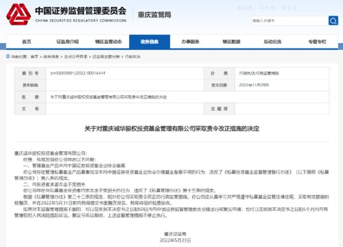Click 政务信息 in the breadcrumb trail
Viewport: 343px width, 247px height.
tap(51, 57)
